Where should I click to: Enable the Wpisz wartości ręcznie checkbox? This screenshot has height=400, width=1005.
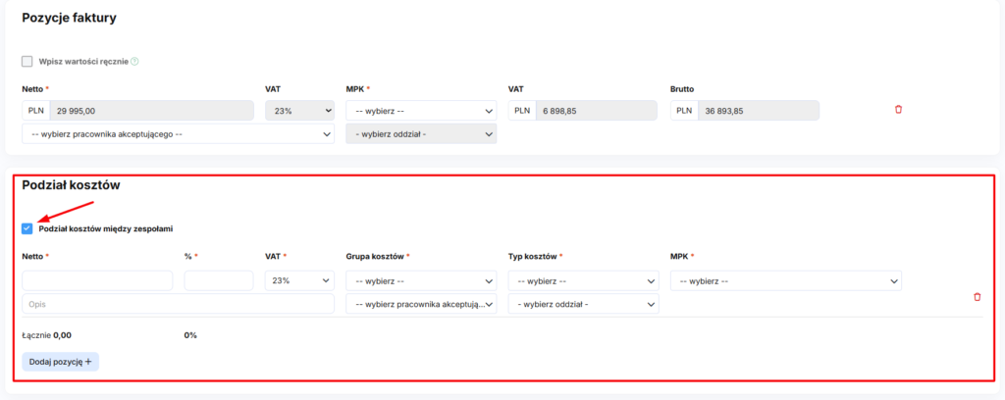pos(27,62)
